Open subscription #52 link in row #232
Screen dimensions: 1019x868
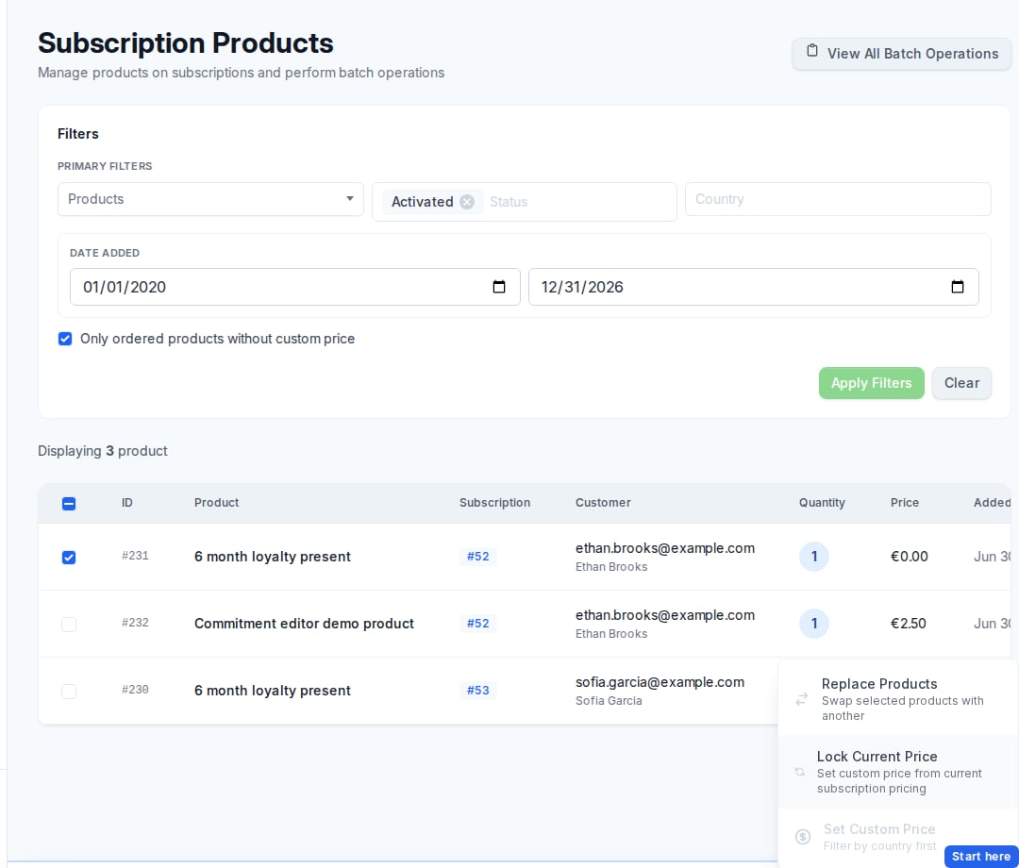tap(477, 624)
